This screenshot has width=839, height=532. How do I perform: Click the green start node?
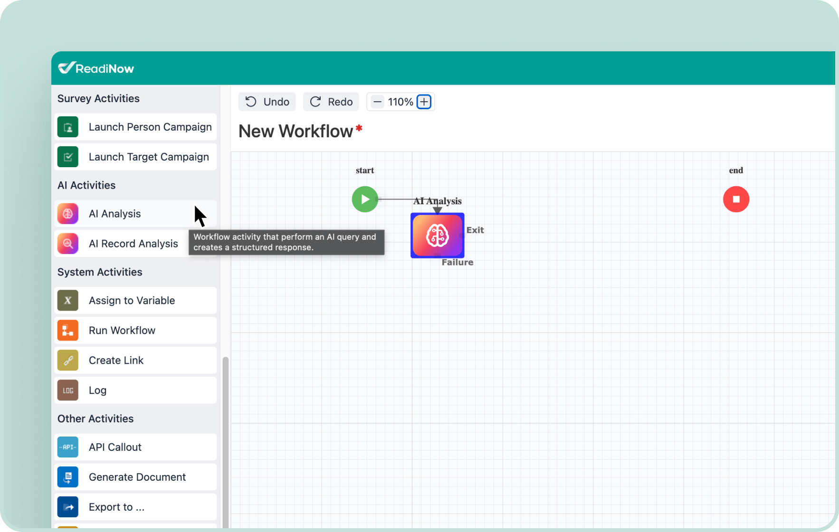pyautogui.click(x=364, y=199)
